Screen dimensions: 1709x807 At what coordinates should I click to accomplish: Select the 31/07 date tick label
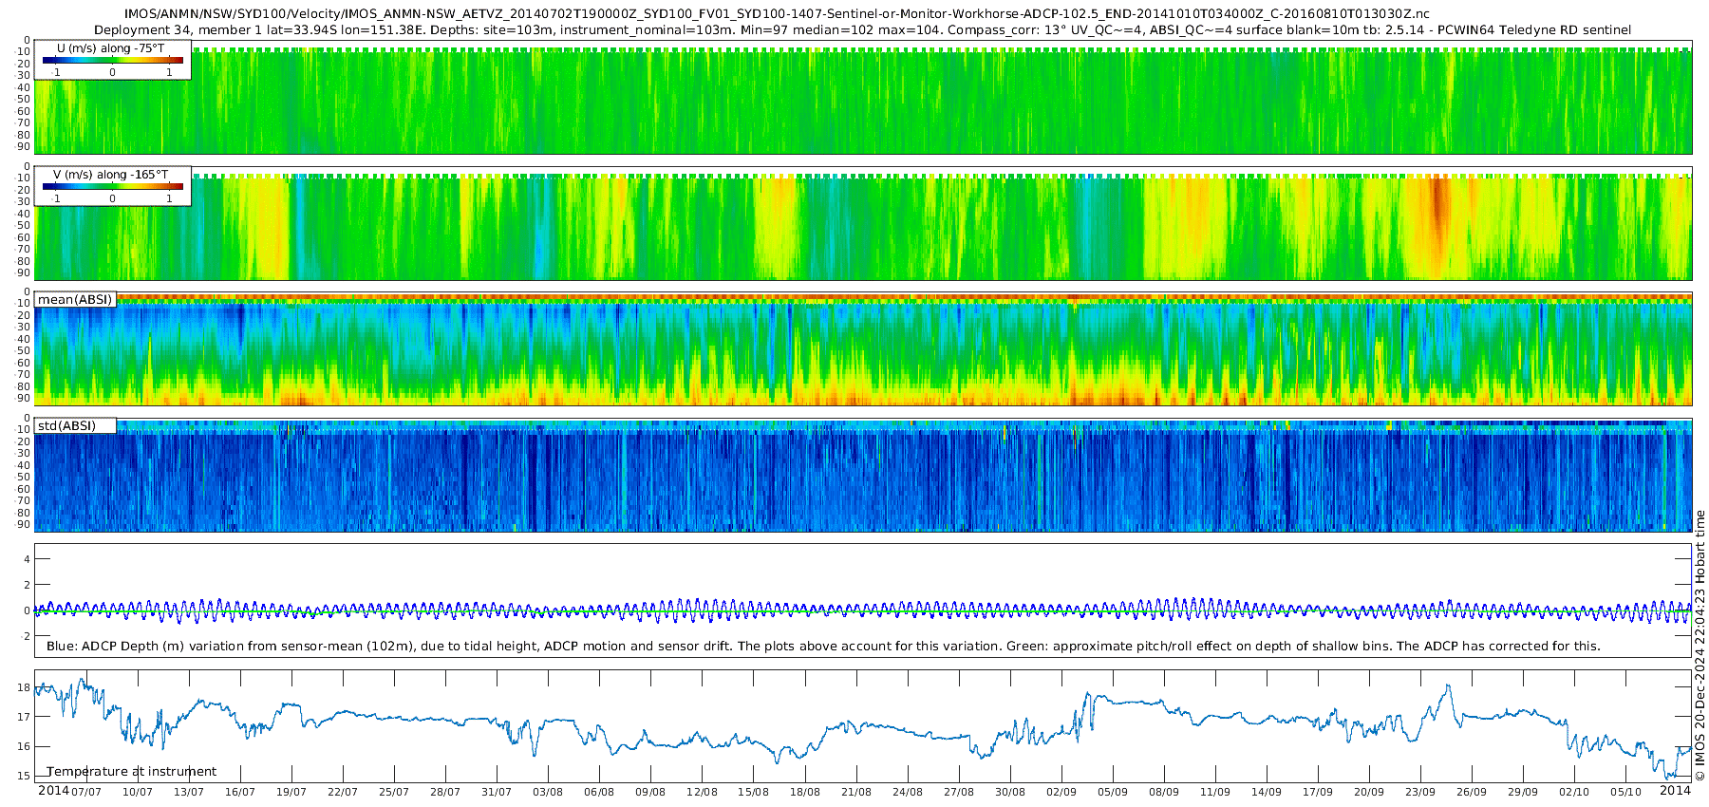click(496, 792)
